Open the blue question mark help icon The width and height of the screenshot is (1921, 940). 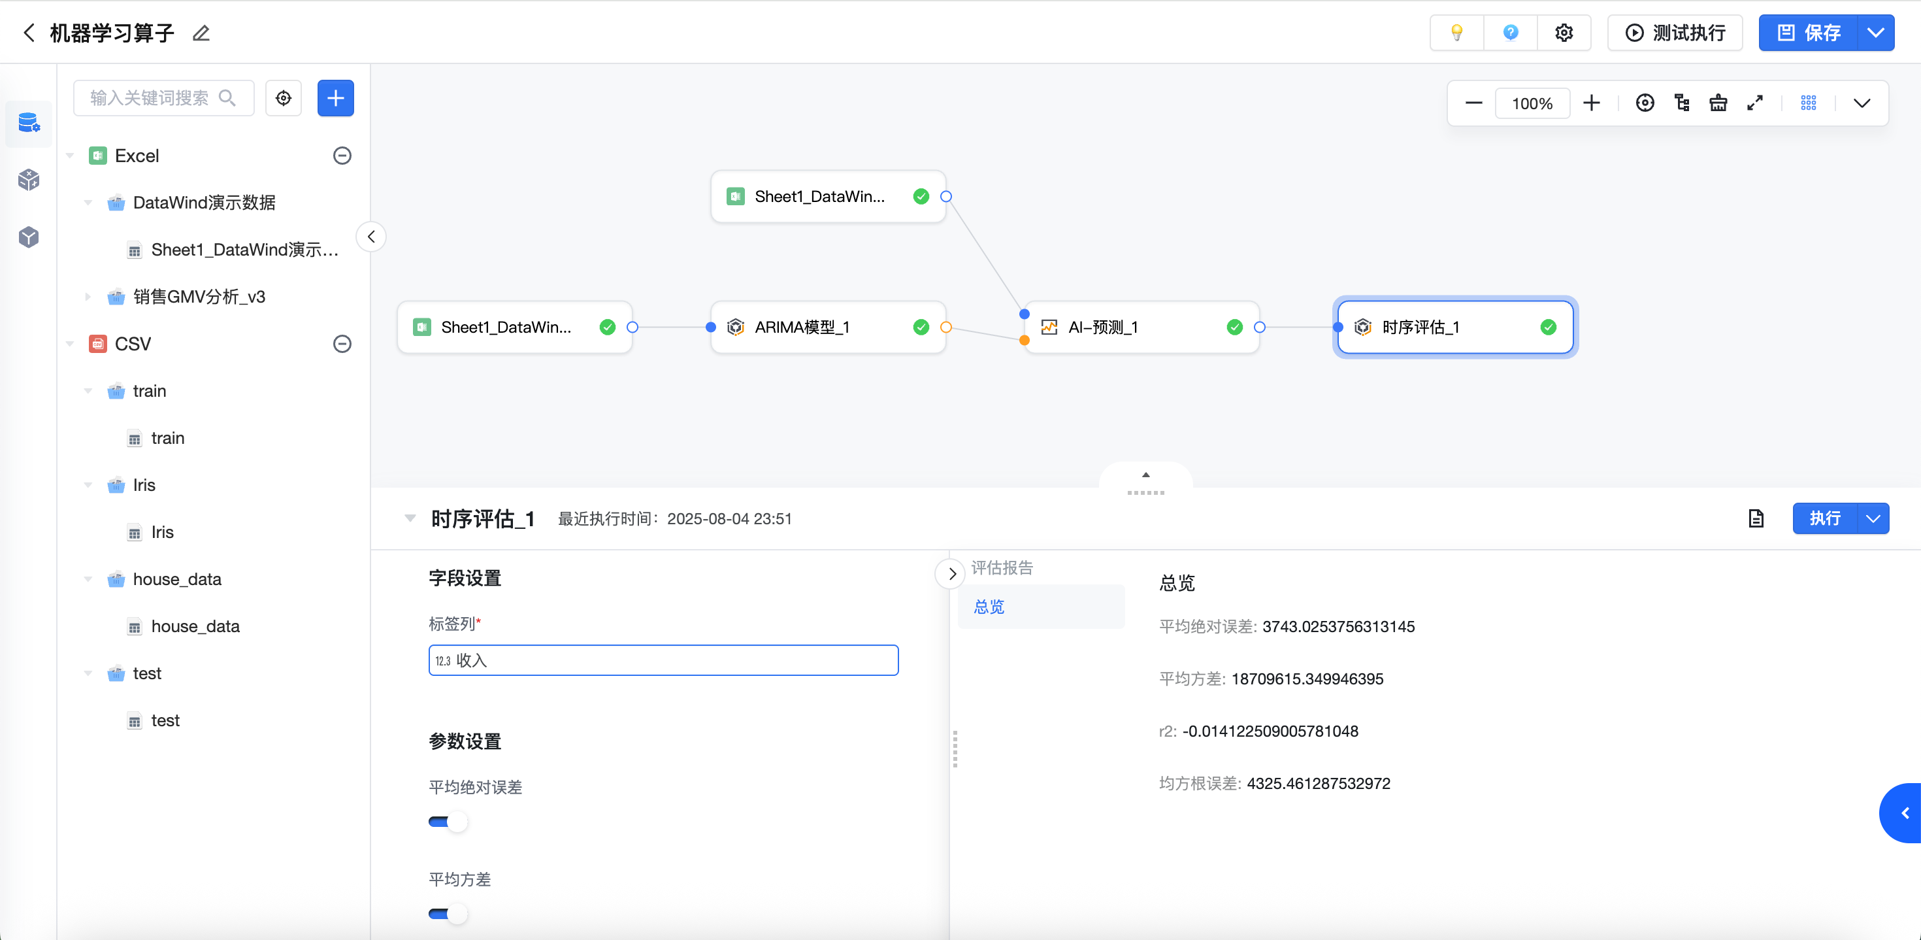pyautogui.click(x=1510, y=33)
